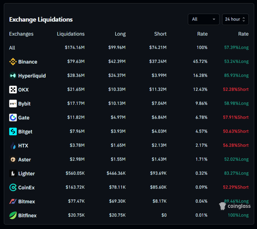257x229 pixels.
Task: Sort by the Short column header
Action: tap(160, 34)
